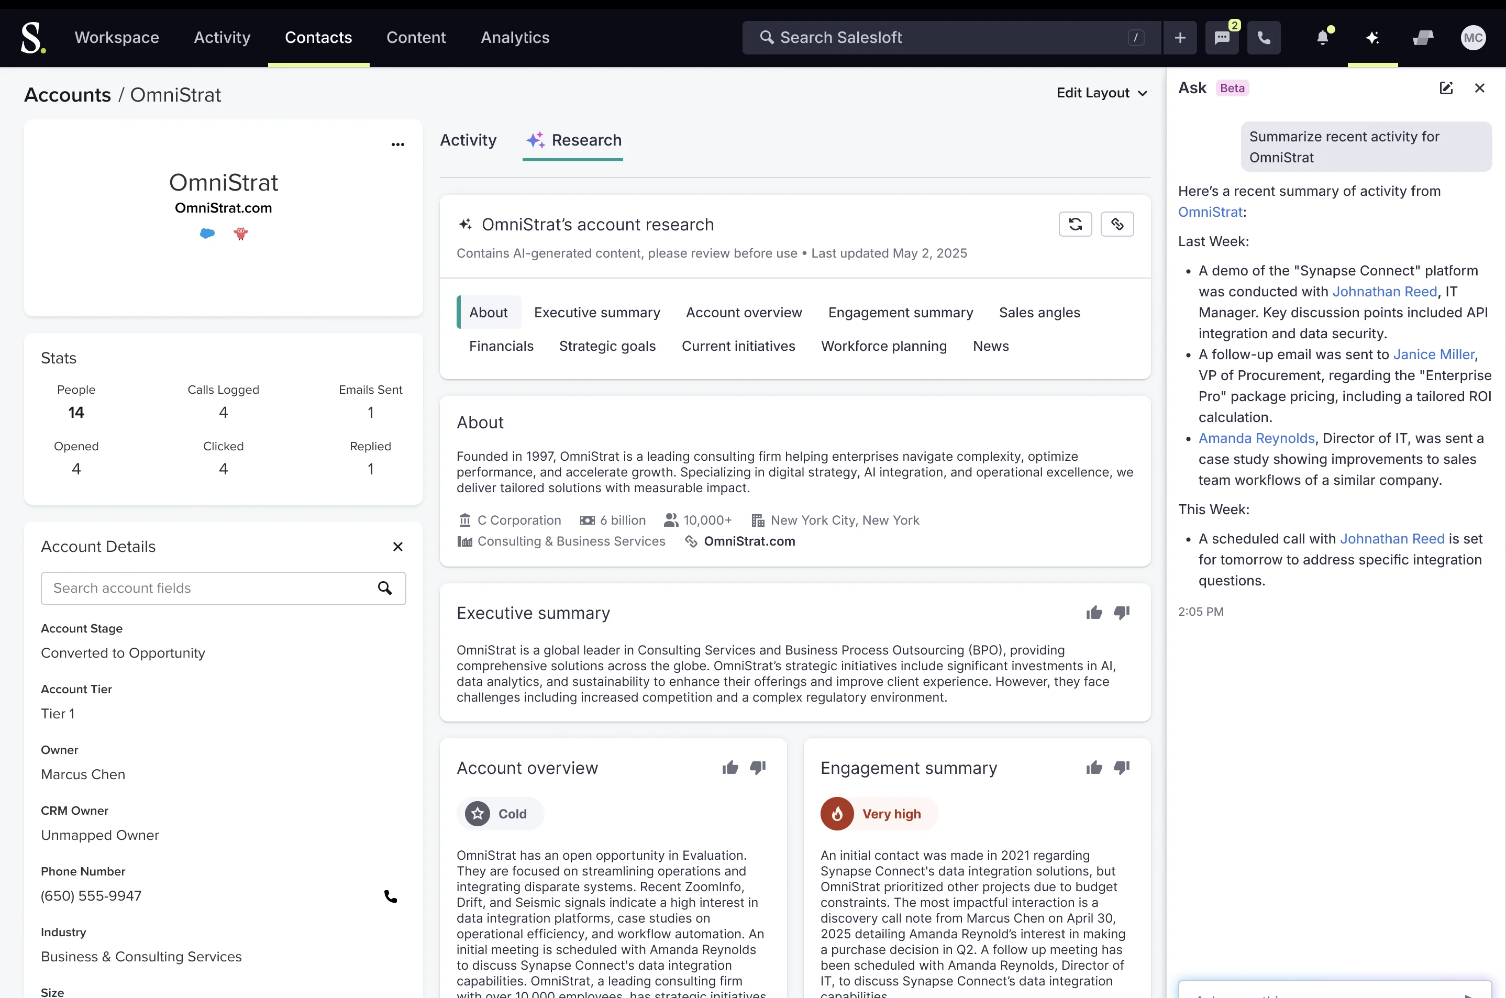Screen dimensions: 1506x998
Task: Toggle the Ask AI sparkle icon in top bar
Action: [1372, 38]
